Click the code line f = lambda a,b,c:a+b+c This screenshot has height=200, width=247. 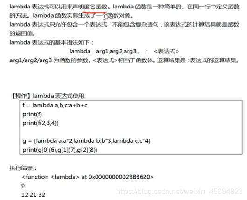coord(55,105)
